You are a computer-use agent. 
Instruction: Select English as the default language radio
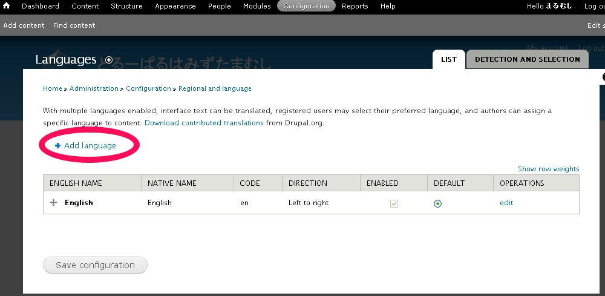point(437,203)
